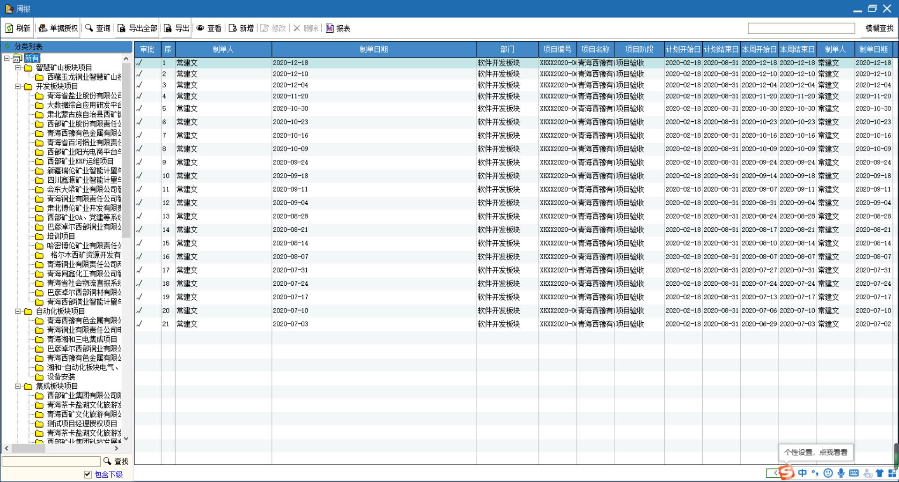Toggle the 包含下级 checkbox
Screen dimensions: 899x482
(88, 475)
